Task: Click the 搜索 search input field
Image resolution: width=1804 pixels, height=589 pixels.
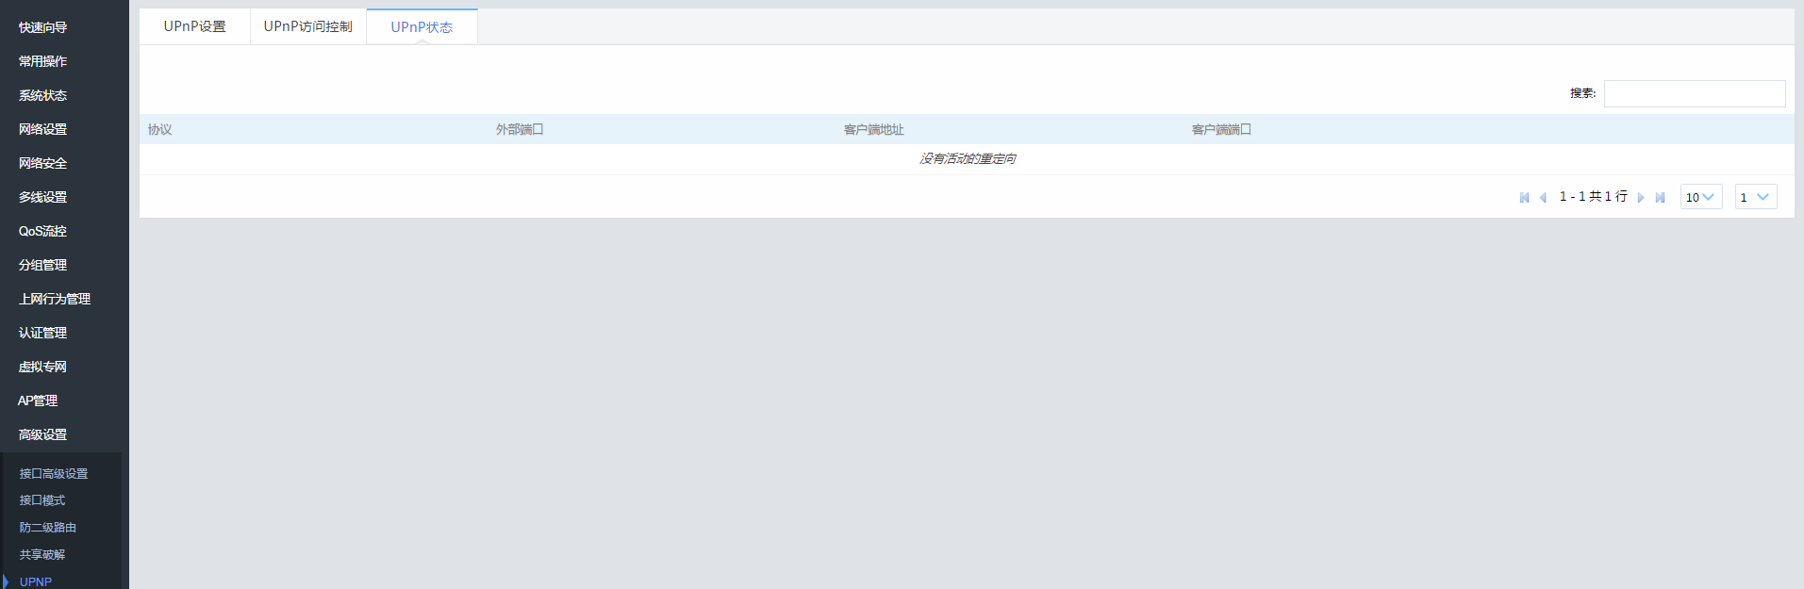Action: pos(1694,93)
